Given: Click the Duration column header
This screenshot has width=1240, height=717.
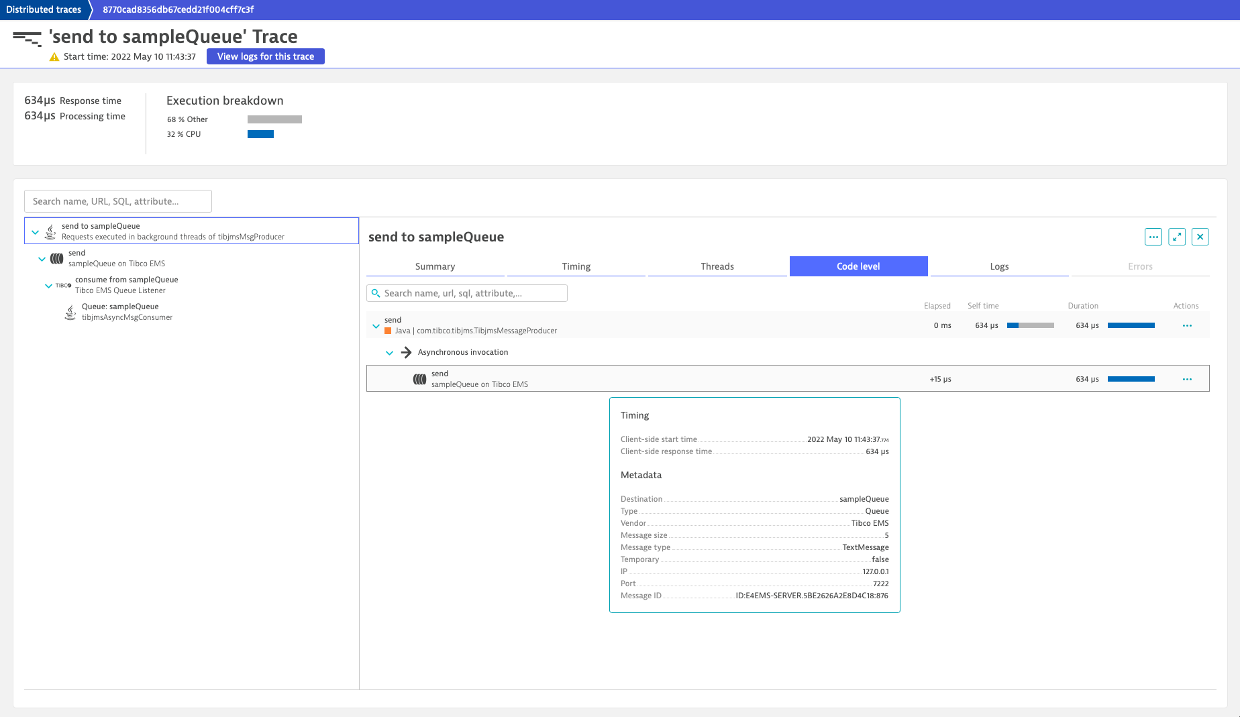Looking at the screenshot, I should pyautogui.click(x=1083, y=306).
